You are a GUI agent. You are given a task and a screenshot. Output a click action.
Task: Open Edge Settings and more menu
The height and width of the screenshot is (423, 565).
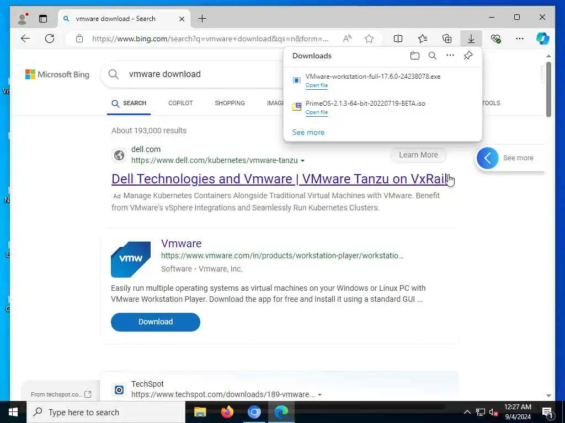(520, 39)
